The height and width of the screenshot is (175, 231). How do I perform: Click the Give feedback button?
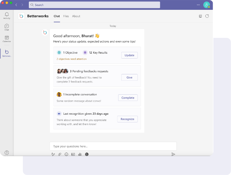[x=129, y=78]
